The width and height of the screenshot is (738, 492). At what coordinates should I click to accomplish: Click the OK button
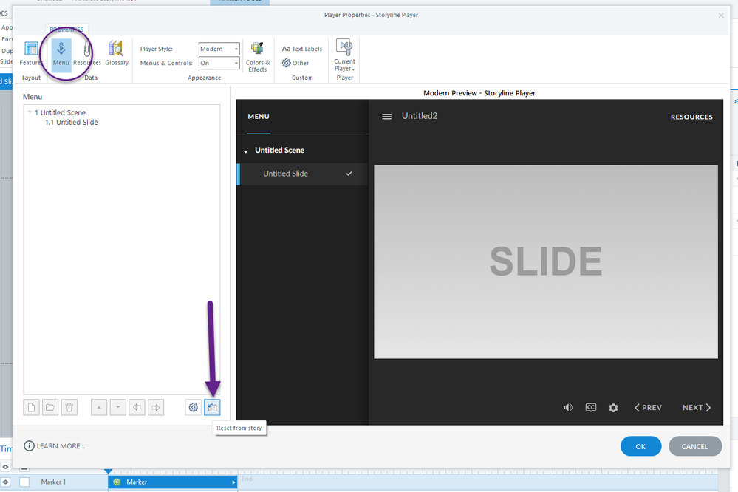coord(640,446)
